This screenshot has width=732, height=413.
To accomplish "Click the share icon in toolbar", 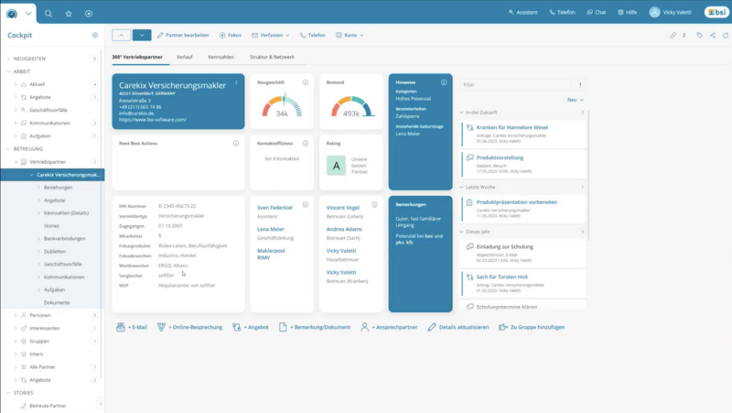I will (x=713, y=35).
